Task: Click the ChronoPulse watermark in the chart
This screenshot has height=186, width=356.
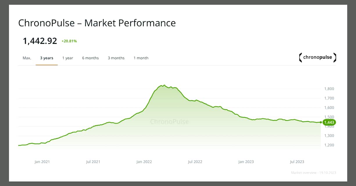Action: click(x=169, y=121)
